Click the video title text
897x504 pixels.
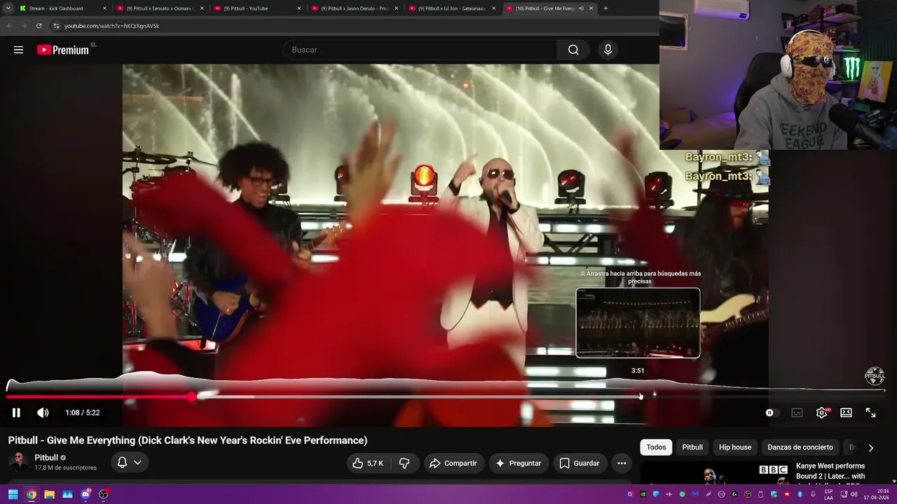click(x=188, y=440)
